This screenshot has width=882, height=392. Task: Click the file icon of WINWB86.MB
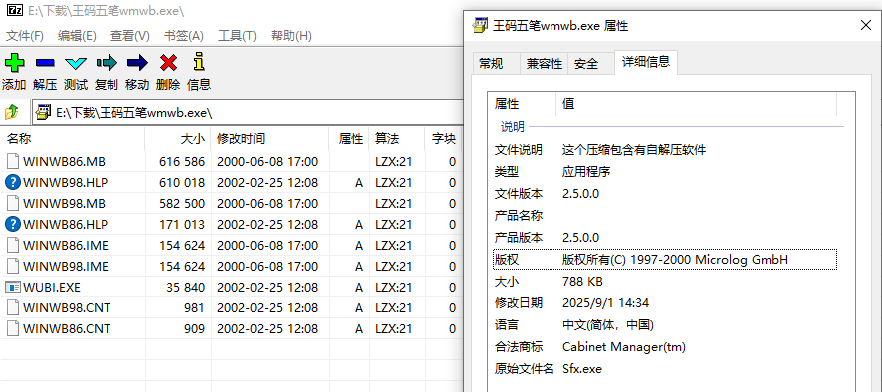click(x=13, y=162)
